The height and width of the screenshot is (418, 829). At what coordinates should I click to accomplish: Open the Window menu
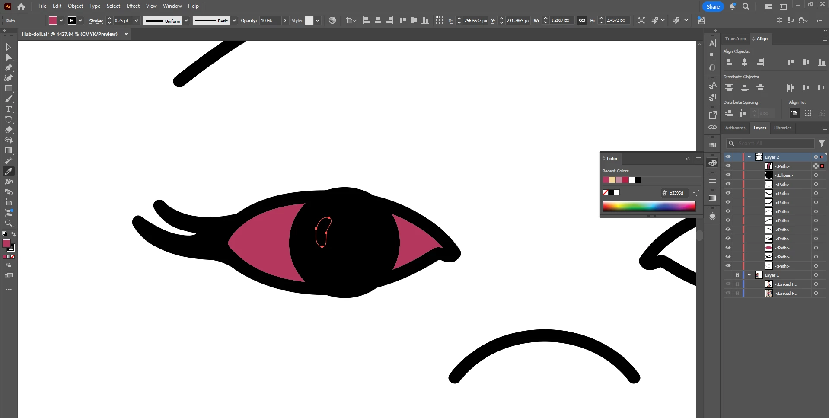172,6
